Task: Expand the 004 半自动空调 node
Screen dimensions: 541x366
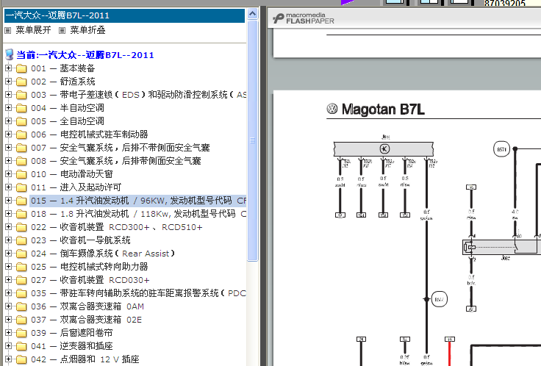Action: pos(8,107)
